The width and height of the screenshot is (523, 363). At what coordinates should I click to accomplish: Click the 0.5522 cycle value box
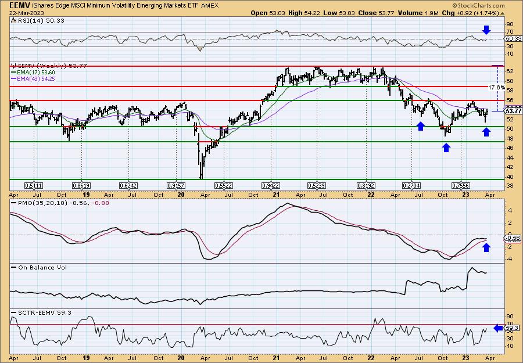click(224, 185)
